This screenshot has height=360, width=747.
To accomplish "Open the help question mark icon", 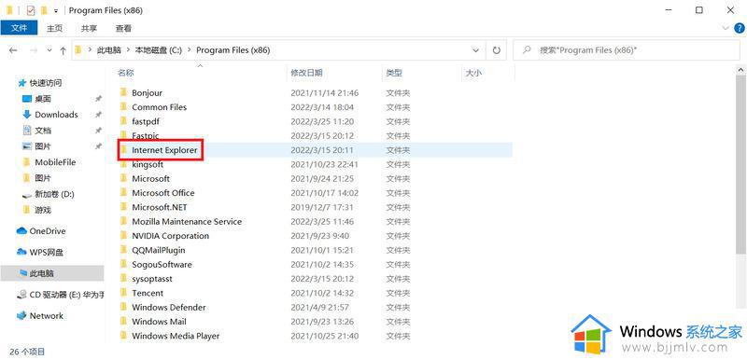I will (740, 28).
